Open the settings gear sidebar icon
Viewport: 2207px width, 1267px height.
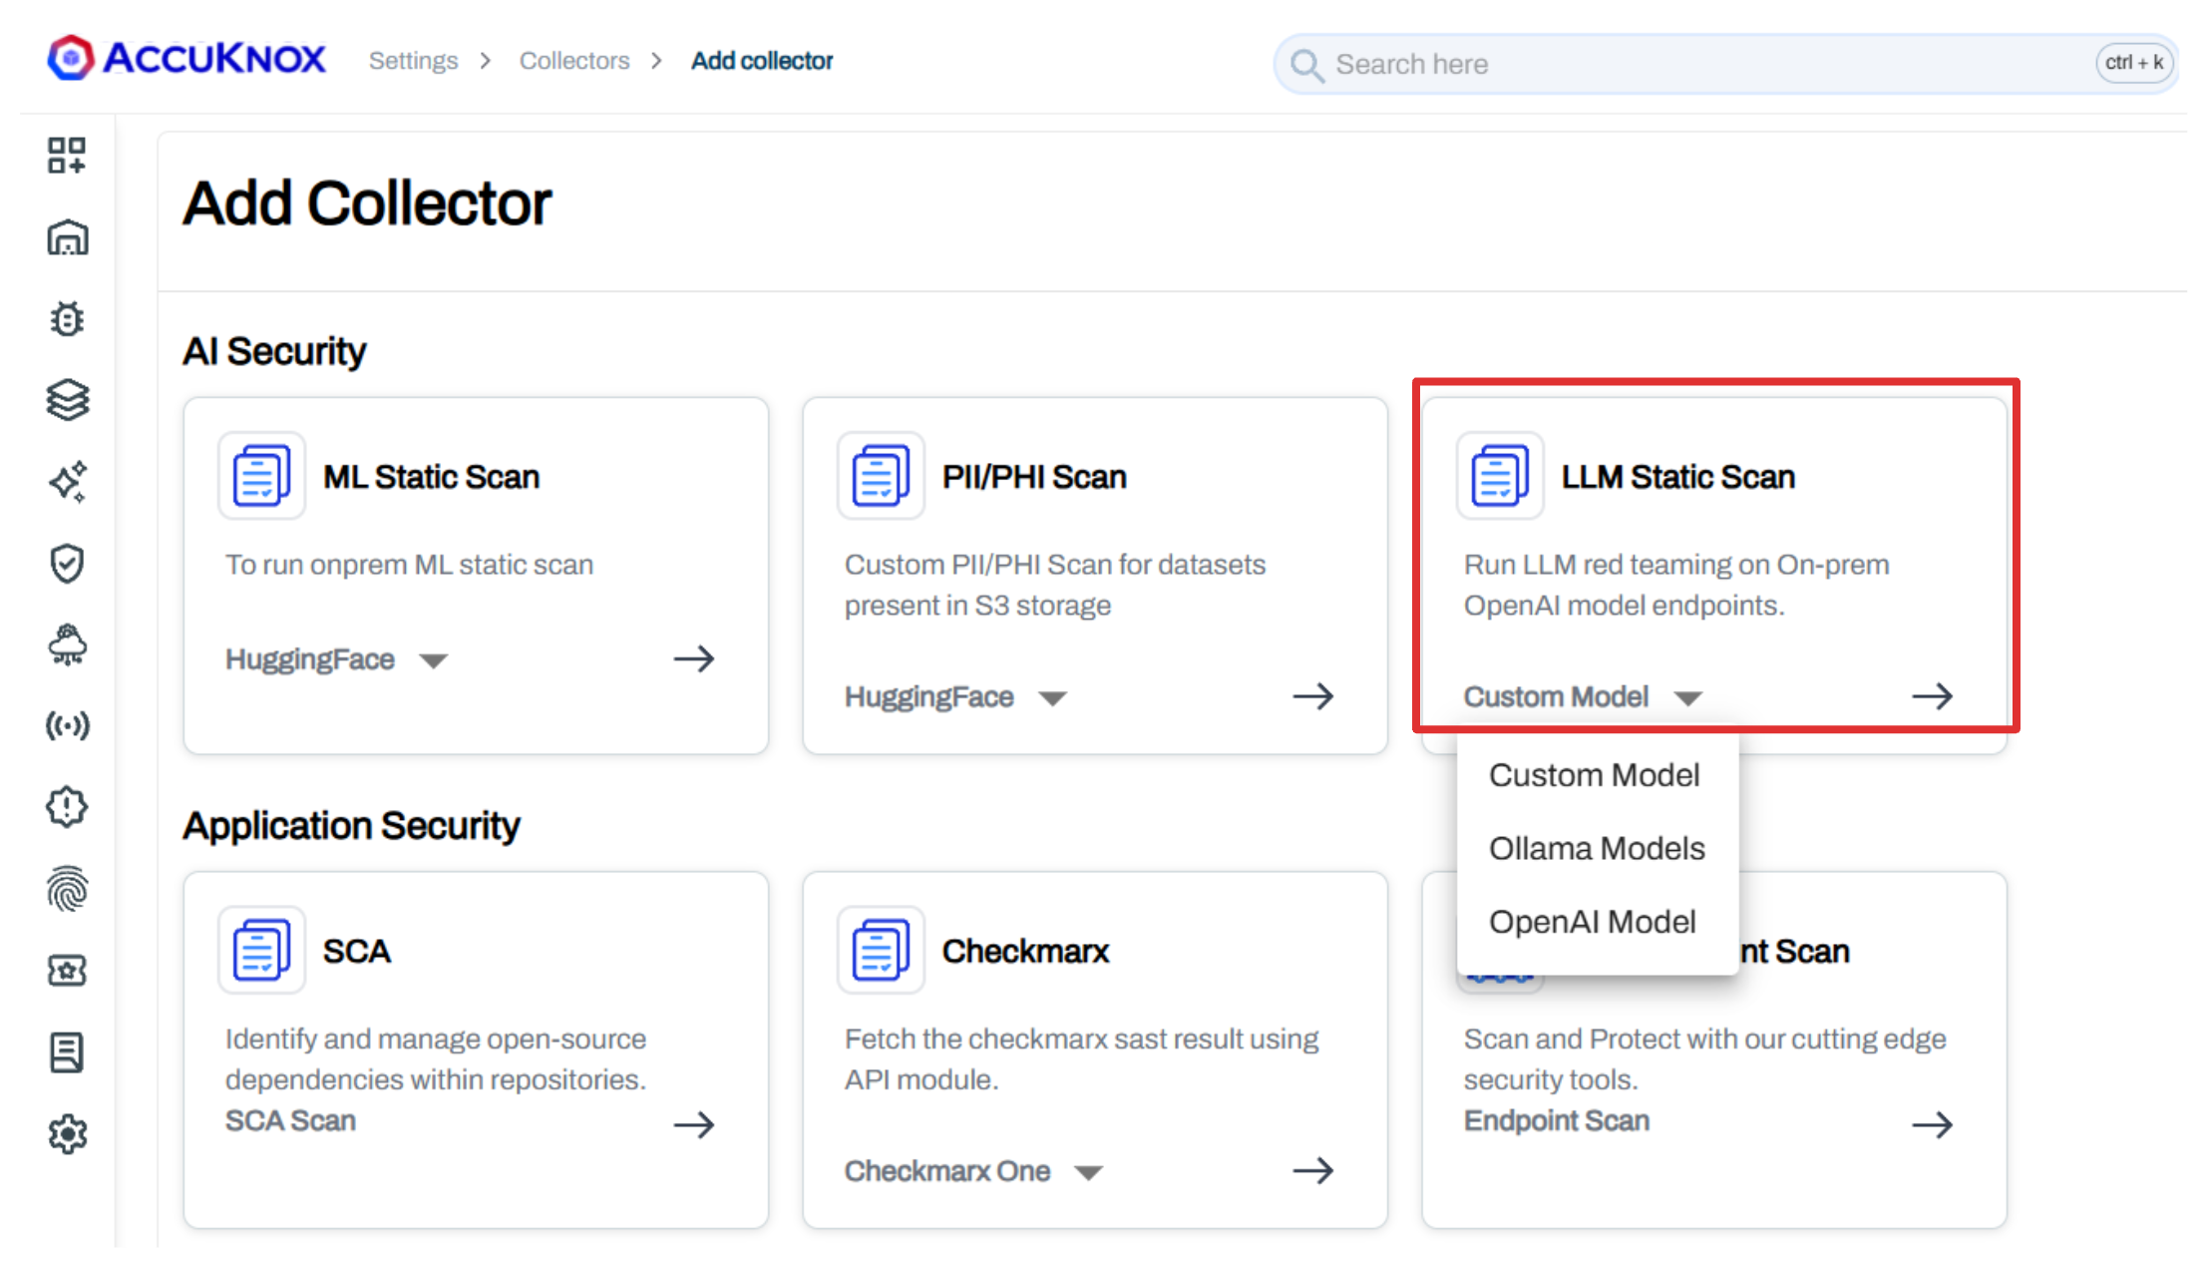pyautogui.click(x=67, y=1134)
